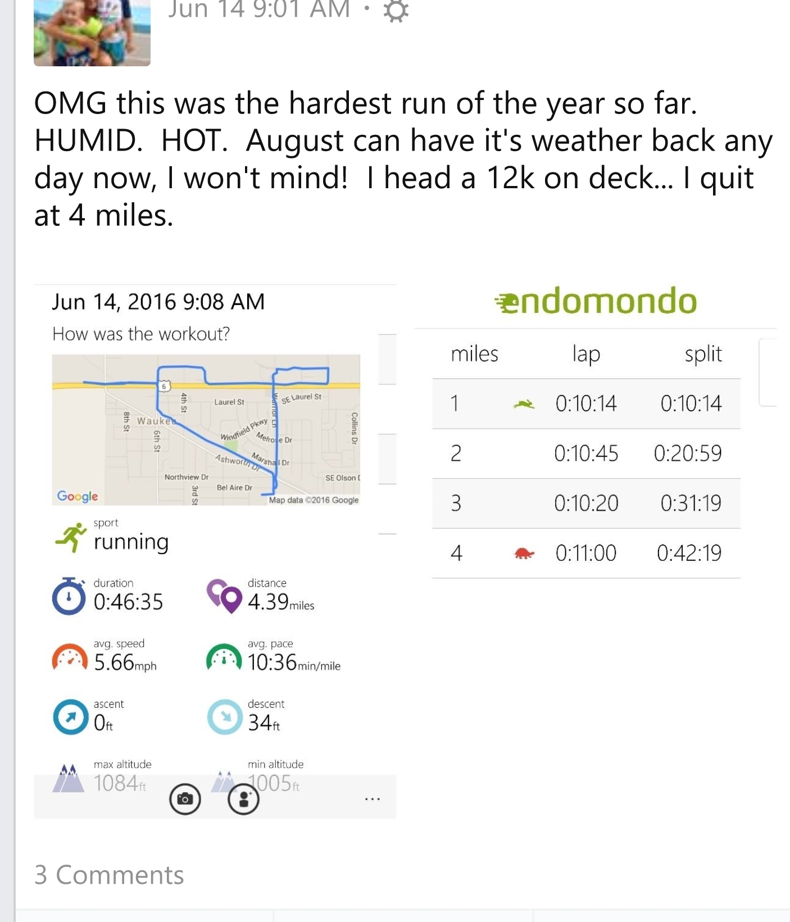
Task: Click the green running sport icon
Action: click(71, 537)
